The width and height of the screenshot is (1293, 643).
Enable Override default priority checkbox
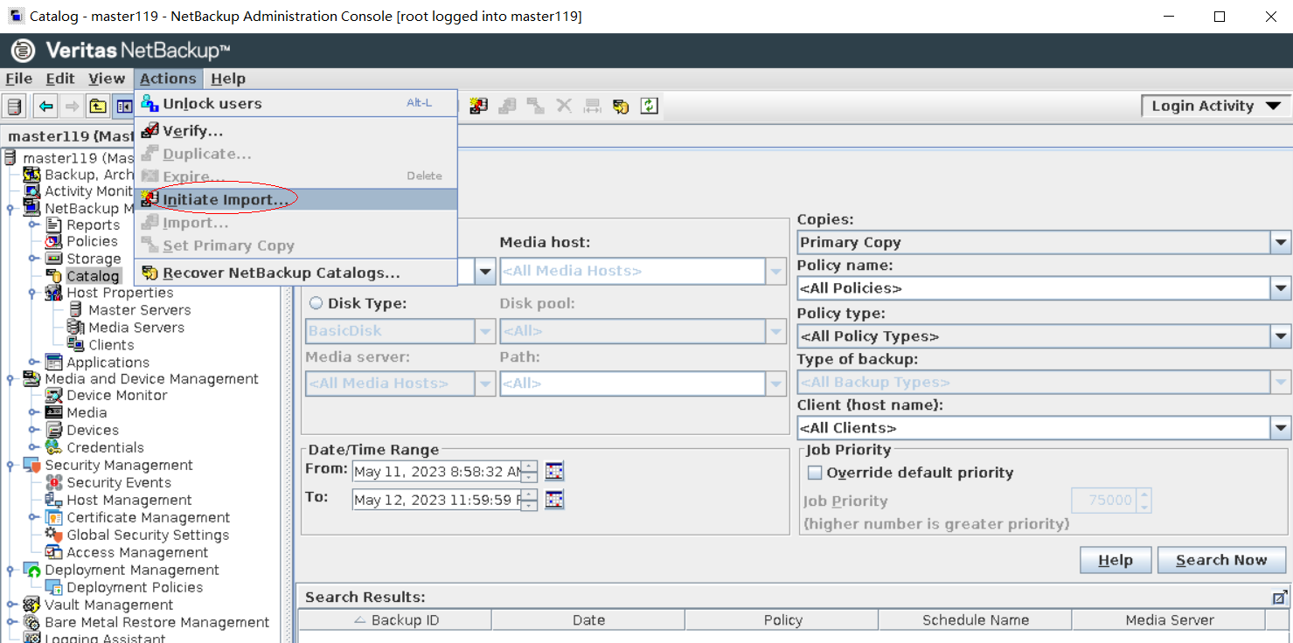click(x=815, y=473)
